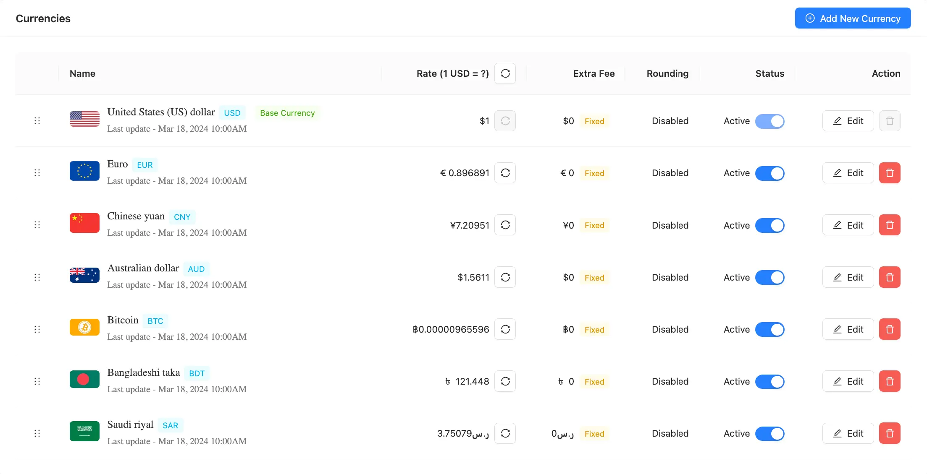
Task: Click the Fixed tag in Bitcoin row
Action: click(594, 330)
